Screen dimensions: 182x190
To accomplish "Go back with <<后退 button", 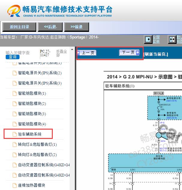I will pyautogui.click(x=50, y=27).
